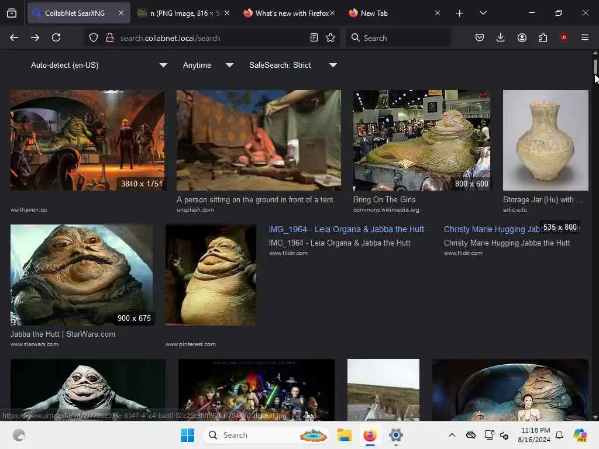Screen dimensions: 599x449
Task: Open the 900 x 675 StarWars.com Jabba image
Action: [x=82, y=275]
